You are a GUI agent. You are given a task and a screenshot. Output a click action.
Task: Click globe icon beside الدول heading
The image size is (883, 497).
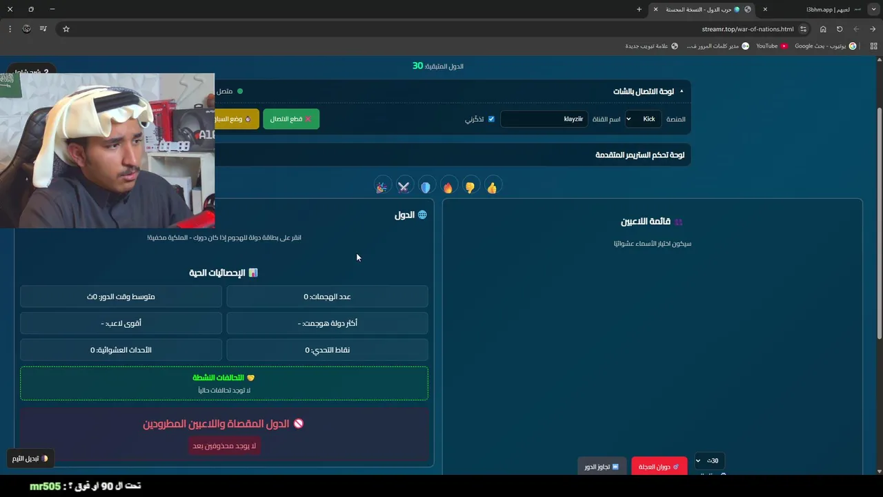(422, 215)
